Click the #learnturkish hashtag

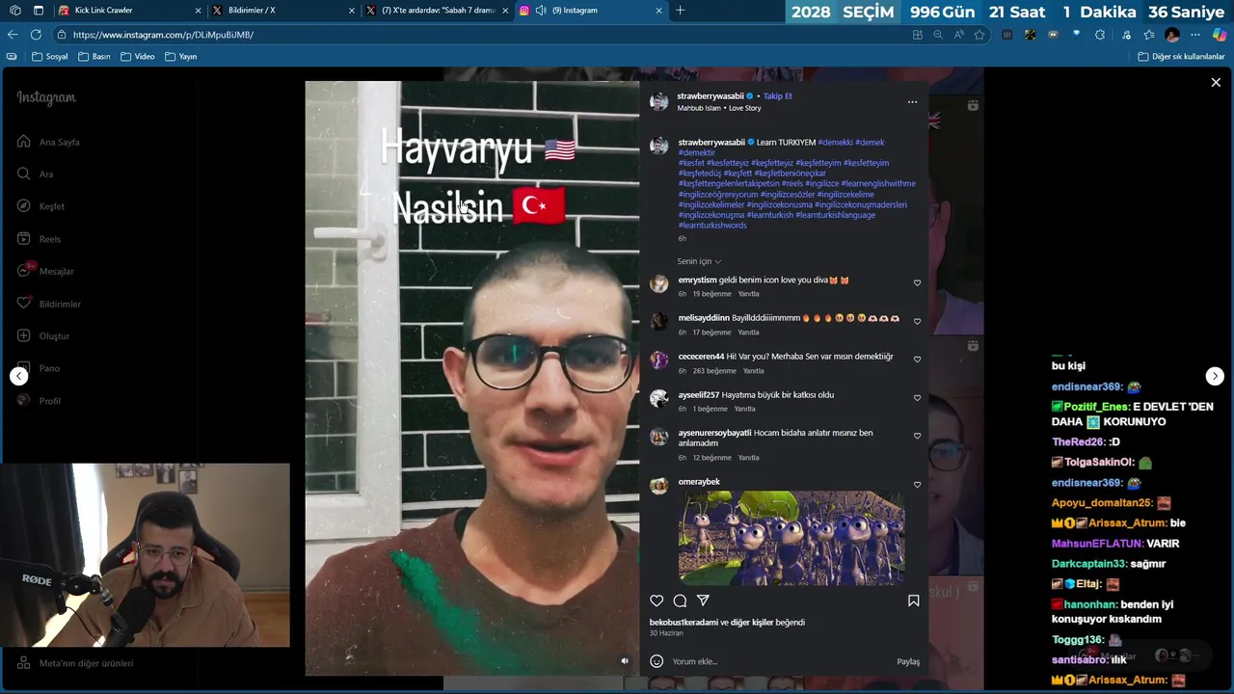pyautogui.click(x=770, y=215)
